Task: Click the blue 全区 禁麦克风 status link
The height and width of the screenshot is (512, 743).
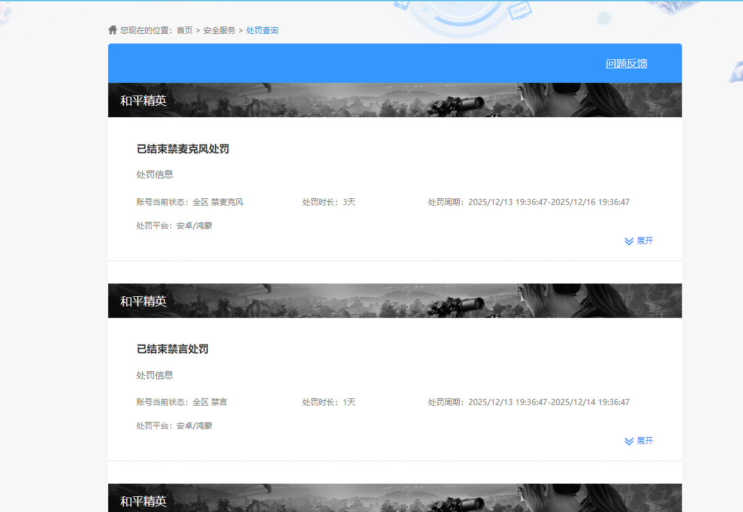Action: click(x=219, y=202)
